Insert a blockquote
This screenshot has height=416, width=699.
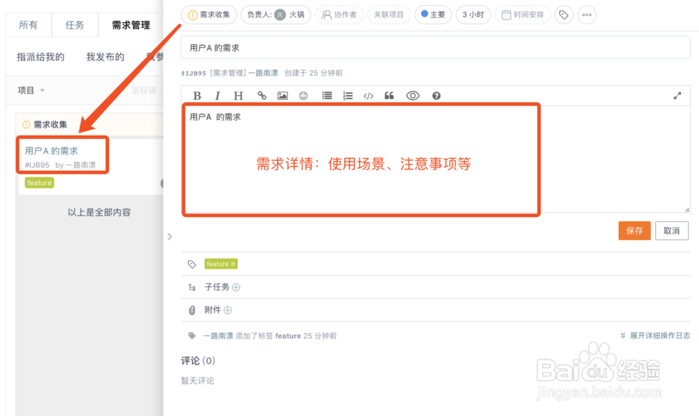[389, 96]
